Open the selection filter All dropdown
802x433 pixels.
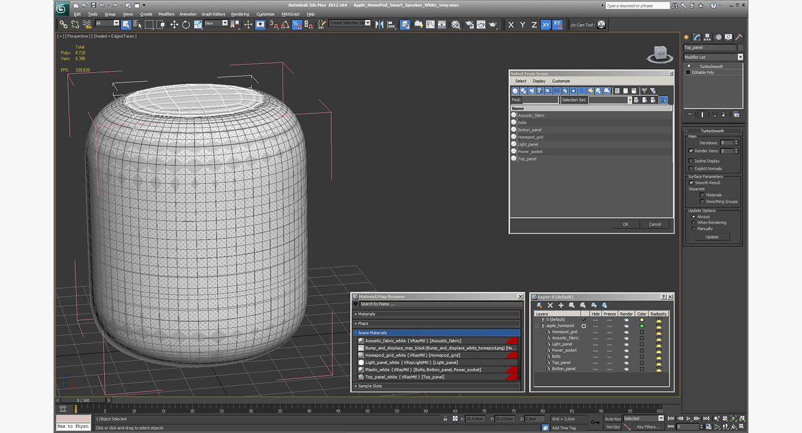click(x=107, y=23)
